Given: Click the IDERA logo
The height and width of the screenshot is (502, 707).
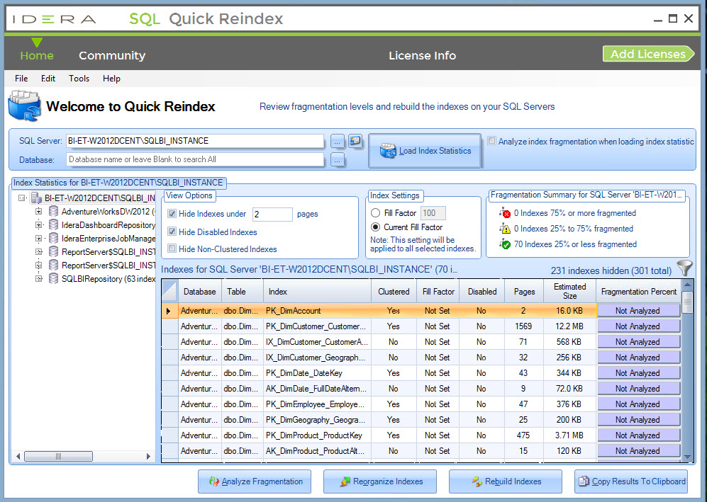Looking at the screenshot, I should 54,19.
